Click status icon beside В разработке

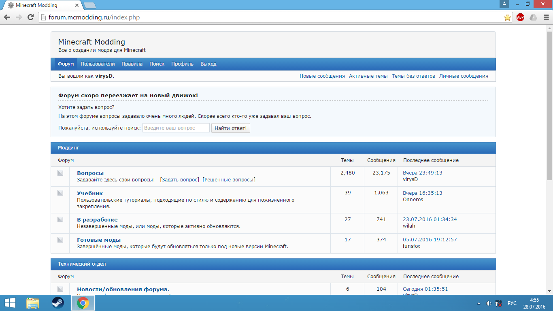(x=60, y=219)
